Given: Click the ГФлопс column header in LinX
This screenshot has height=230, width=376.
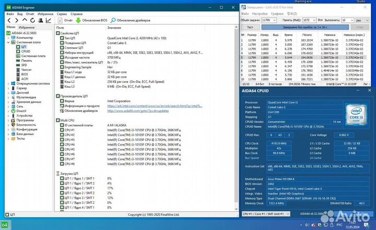Looking at the screenshot, I should [307, 35].
